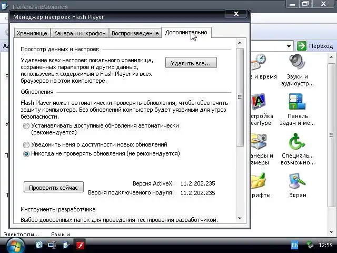
Task: Click the EN language indicator
Action: [295, 245]
